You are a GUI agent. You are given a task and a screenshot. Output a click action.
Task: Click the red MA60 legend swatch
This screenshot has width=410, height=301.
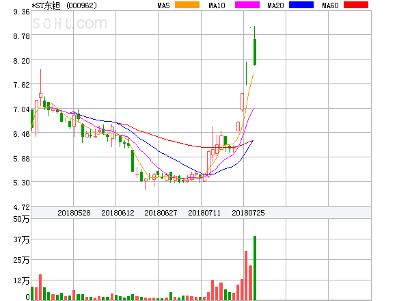356,5
